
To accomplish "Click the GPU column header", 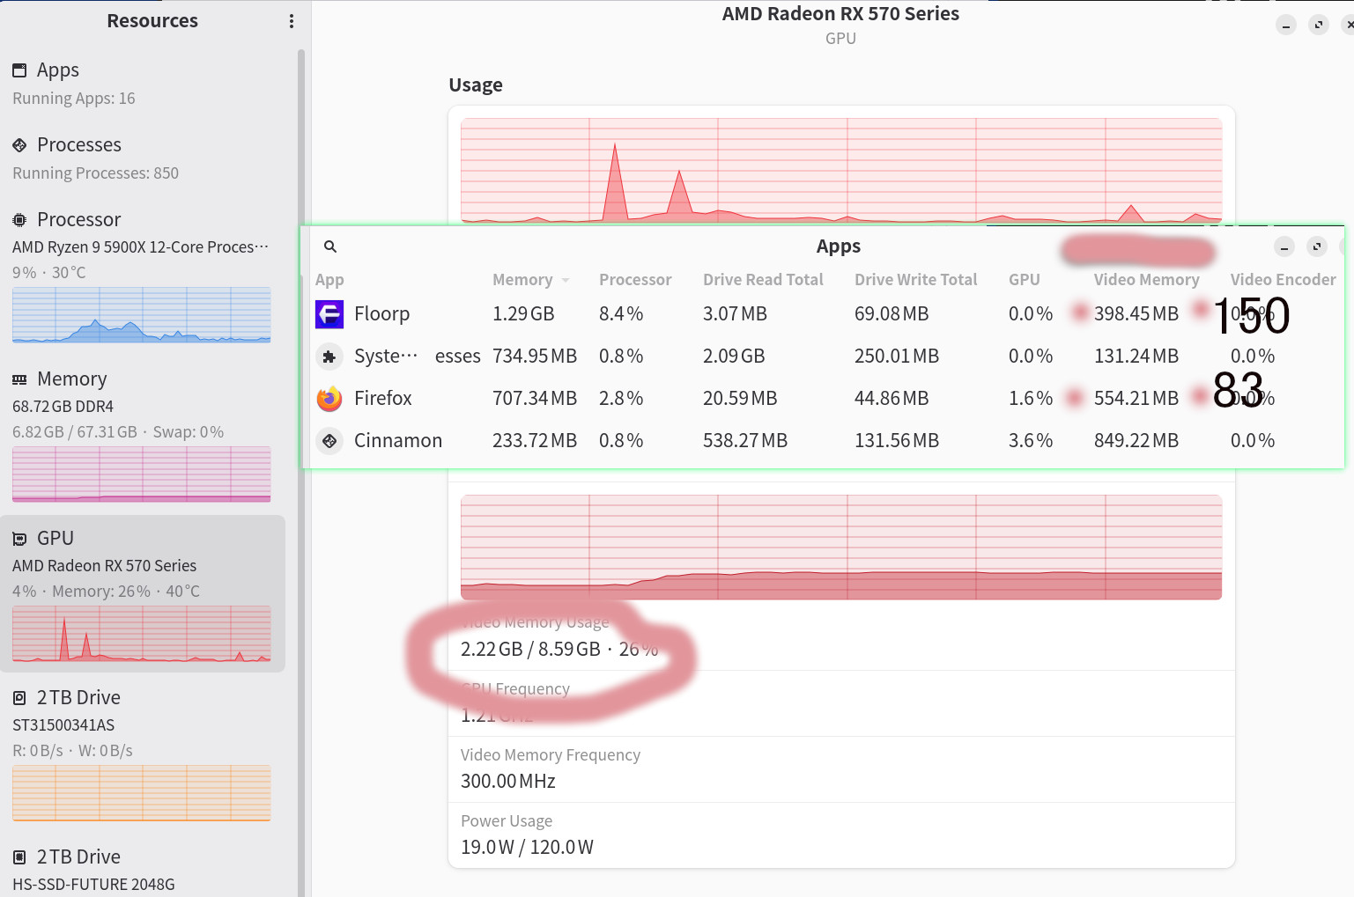I will (1025, 280).
